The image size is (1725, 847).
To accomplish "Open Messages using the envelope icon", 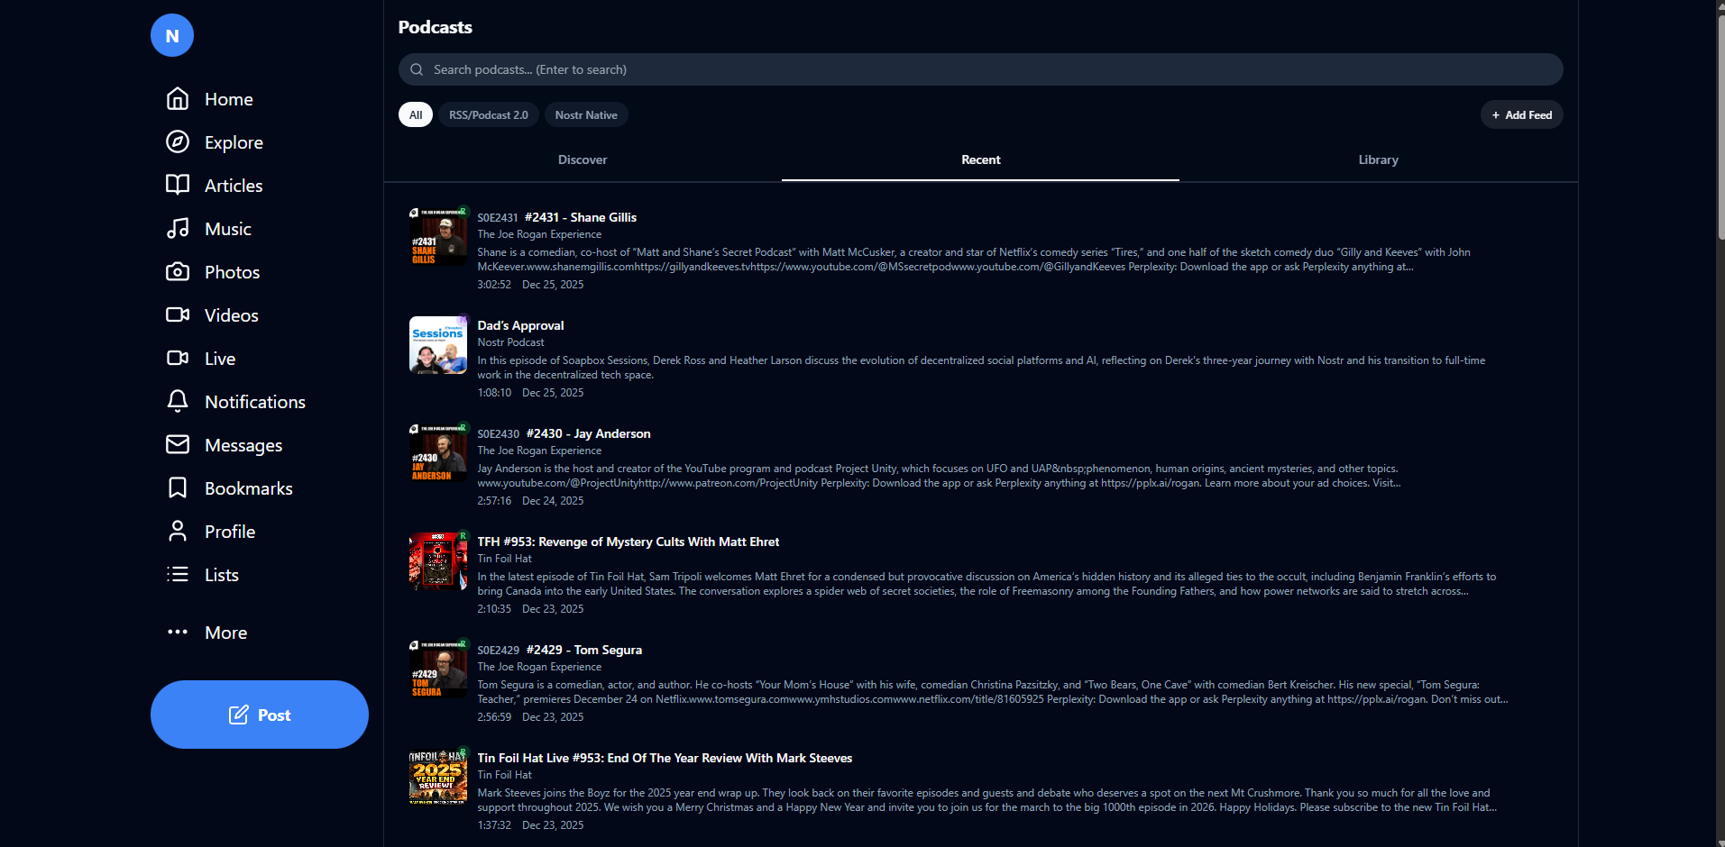I will point(178,445).
